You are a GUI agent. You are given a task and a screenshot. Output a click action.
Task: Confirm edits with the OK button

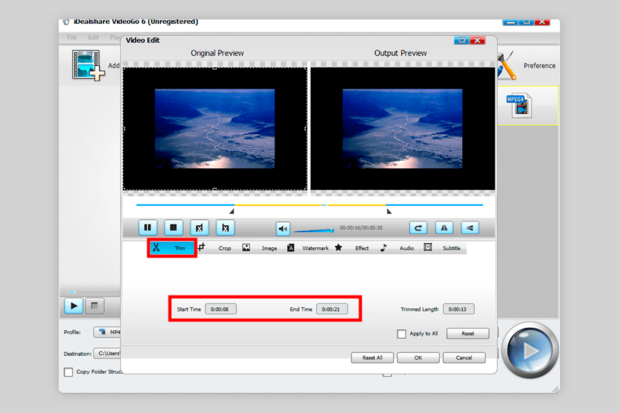coord(418,358)
